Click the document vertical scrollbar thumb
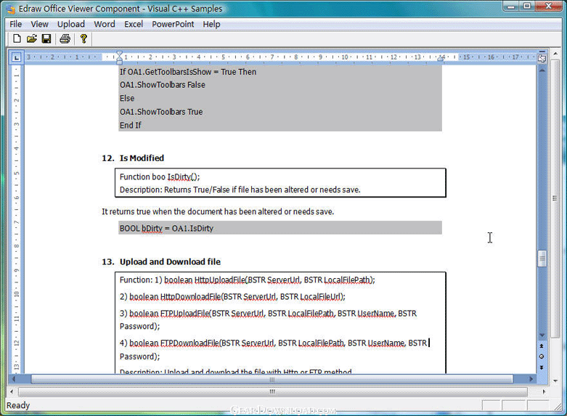Image resolution: width=567 pixels, height=416 pixels. [x=542, y=258]
